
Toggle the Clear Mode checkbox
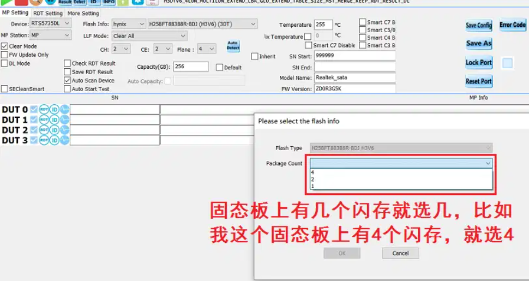[4, 46]
